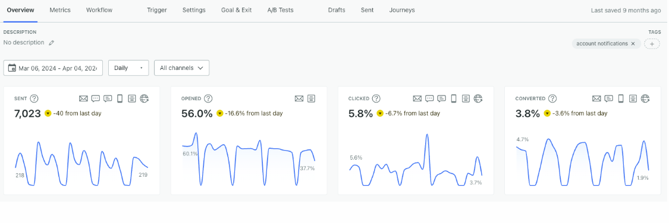Viewport: 669px width, 223px height.
Task: Click the globe channel icon in CLICKED card
Action: [478, 98]
